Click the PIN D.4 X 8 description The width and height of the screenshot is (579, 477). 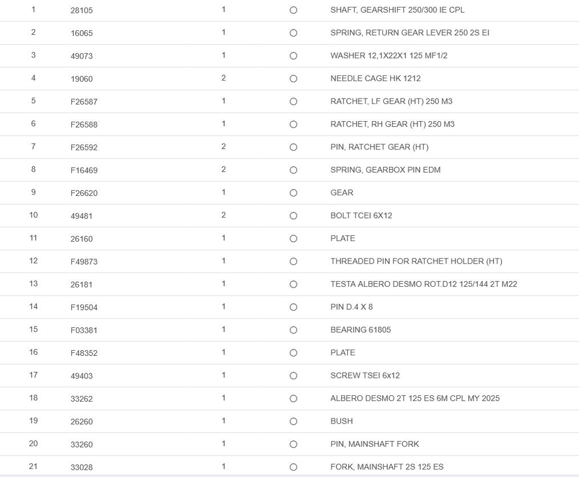click(351, 307)
